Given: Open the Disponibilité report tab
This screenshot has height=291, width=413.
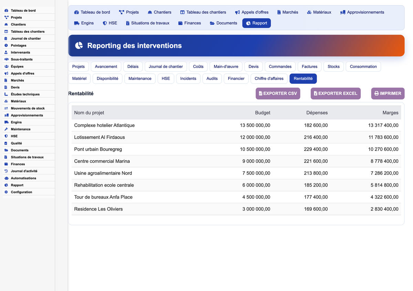Looking at the screenshot, I should [x=107, y=79].
